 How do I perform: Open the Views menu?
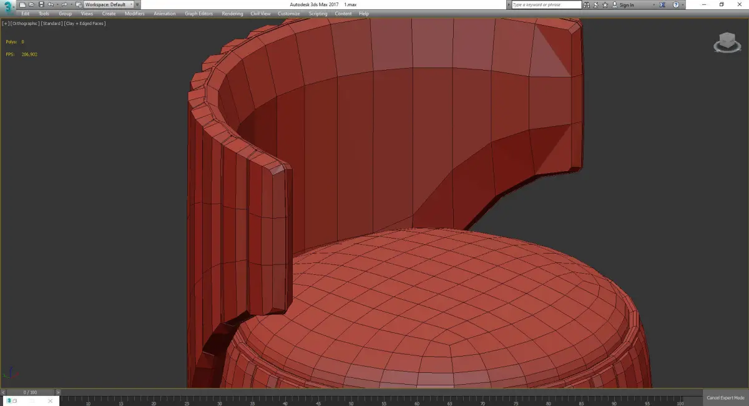[87, 14]
